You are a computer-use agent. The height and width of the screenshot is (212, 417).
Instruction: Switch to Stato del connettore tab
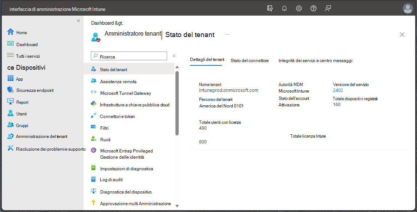[x=250, y=61]
